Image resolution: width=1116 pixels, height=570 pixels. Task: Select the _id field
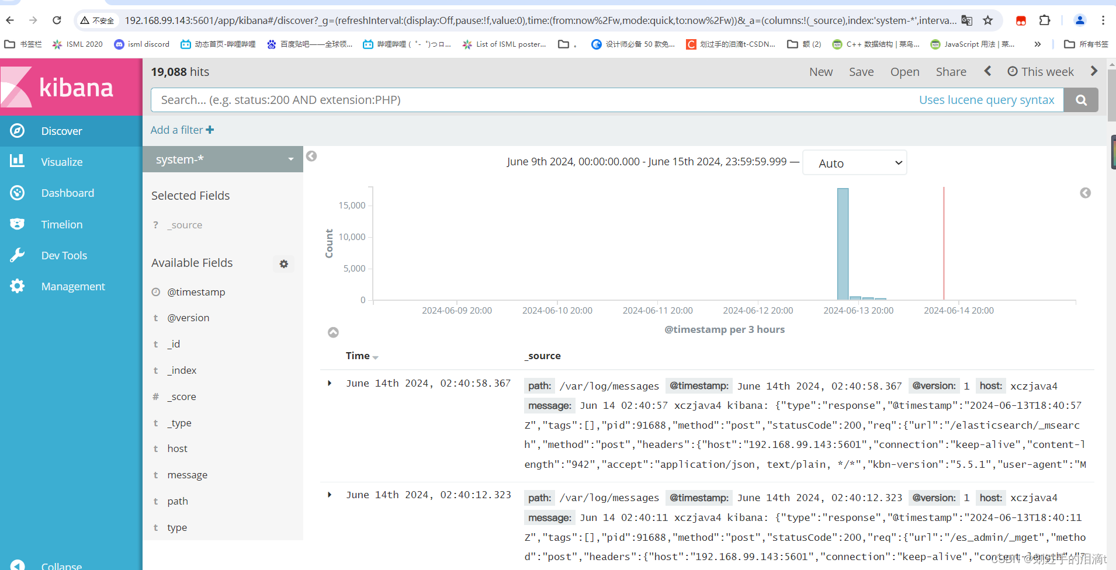tap(174, 344)
